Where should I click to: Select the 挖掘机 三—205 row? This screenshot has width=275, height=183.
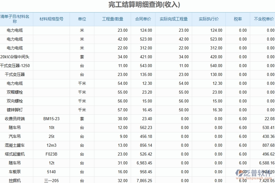15,181
